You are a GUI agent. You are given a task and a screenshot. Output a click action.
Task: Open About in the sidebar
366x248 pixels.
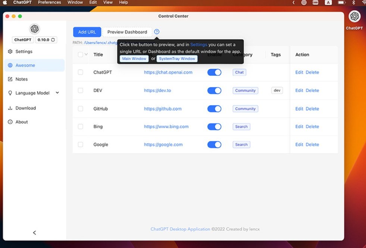pyautogui.click(x=35, y=122)
